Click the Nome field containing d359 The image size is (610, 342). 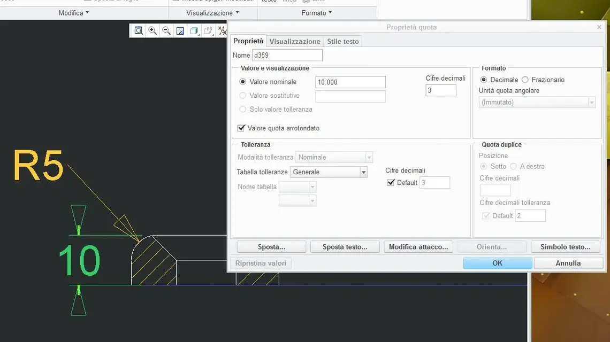[x=287, y=55]
